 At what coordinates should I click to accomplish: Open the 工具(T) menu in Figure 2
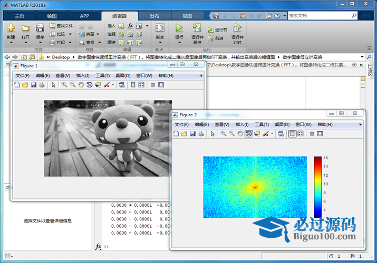pyautogui.click(x=262, y=124)
